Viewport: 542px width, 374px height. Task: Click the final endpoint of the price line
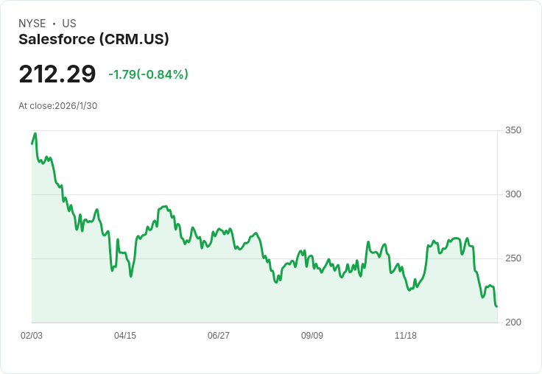[x=497, y=306]
